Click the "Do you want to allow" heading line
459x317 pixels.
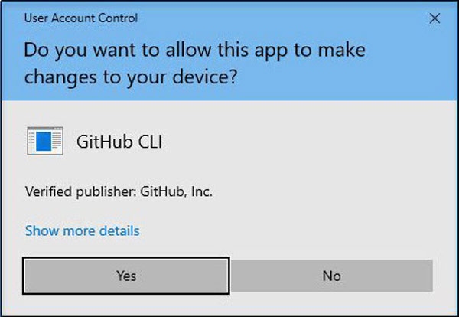click(195, 51)
